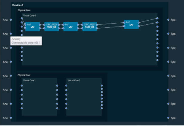This screenshot has width=184, height=126.
Task: Click Ins0 block's lower output port
Action: point(40,28)
